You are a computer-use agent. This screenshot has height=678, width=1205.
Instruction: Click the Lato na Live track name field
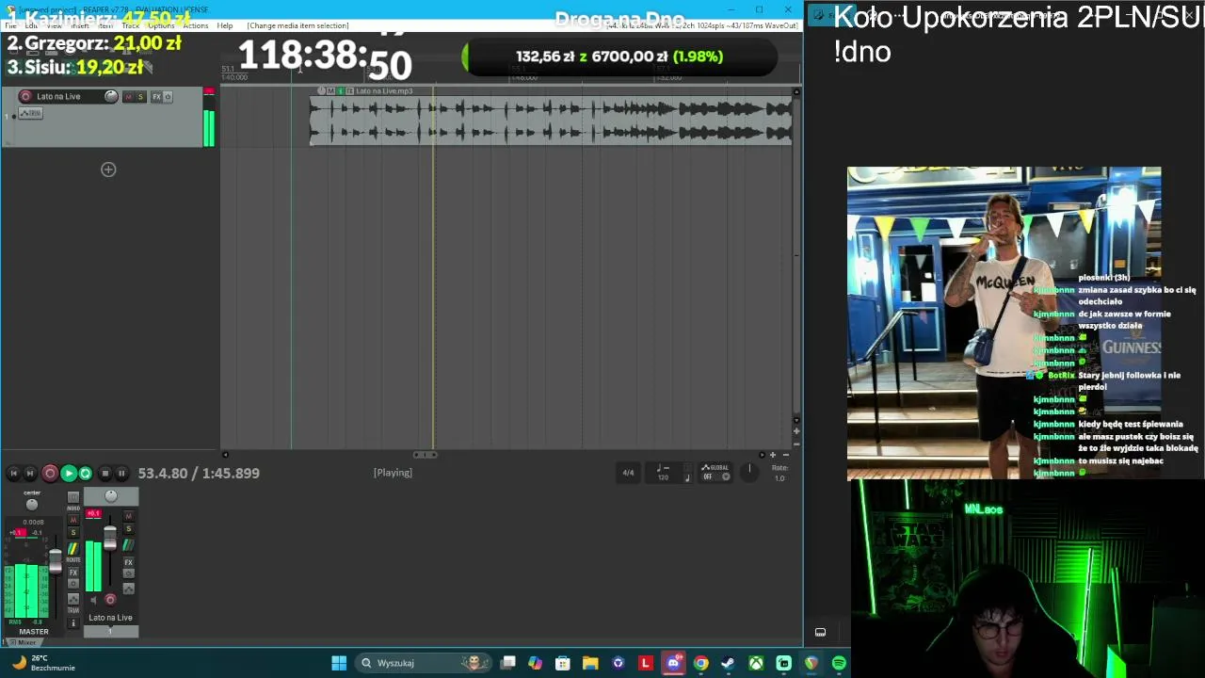[67, 96]
